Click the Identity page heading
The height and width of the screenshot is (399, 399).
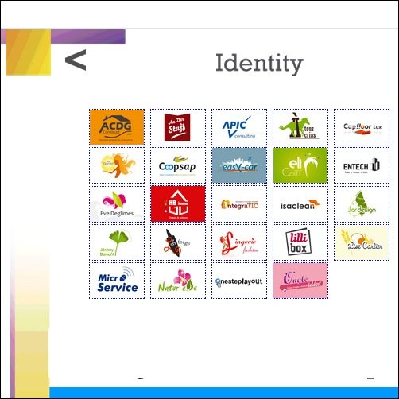[x=259, y=64]
